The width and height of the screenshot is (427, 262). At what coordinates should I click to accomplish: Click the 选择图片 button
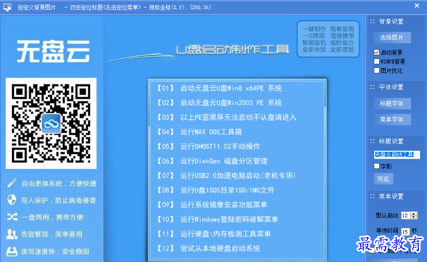tap(392, 38)
